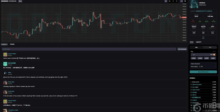Viewport: 220px width, 112px height.
Task: Switch to the Liquidity tab
Action: pos(199,42)
